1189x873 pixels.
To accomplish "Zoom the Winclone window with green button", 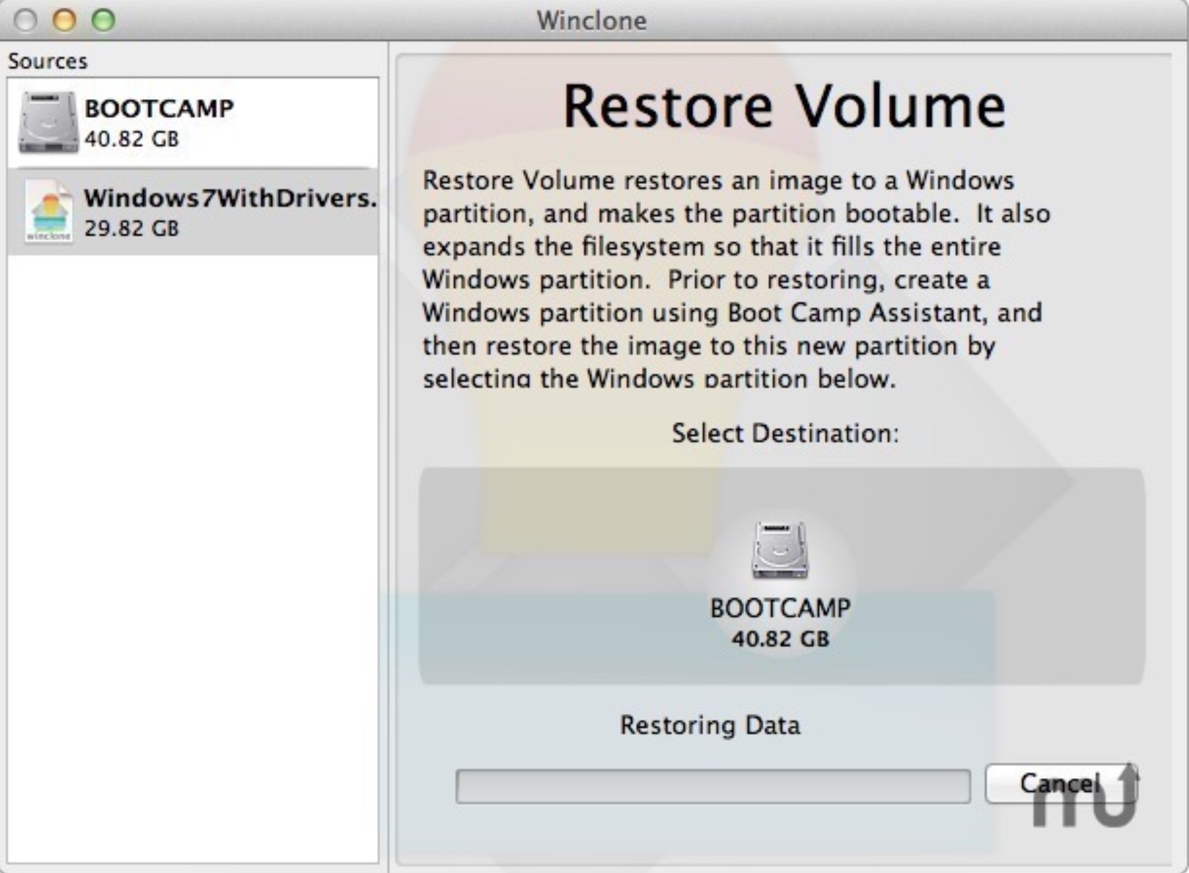I will [x=103, y=20].
